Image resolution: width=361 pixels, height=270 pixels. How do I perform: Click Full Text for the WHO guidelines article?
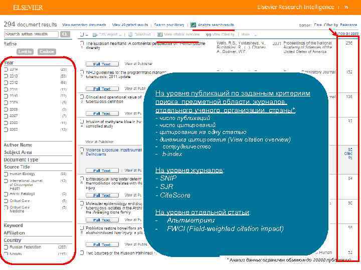pos(102,88)
